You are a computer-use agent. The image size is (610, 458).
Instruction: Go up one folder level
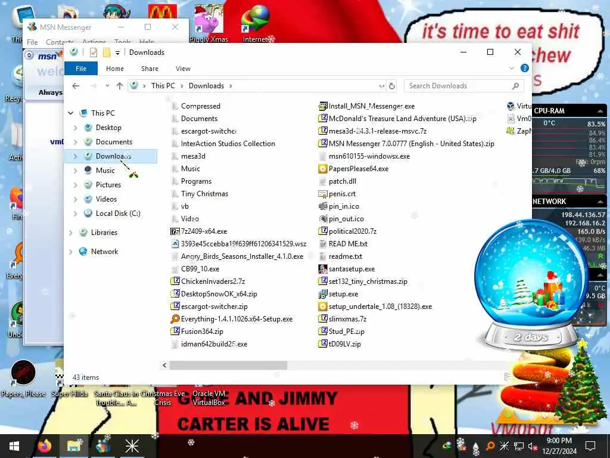119,86
